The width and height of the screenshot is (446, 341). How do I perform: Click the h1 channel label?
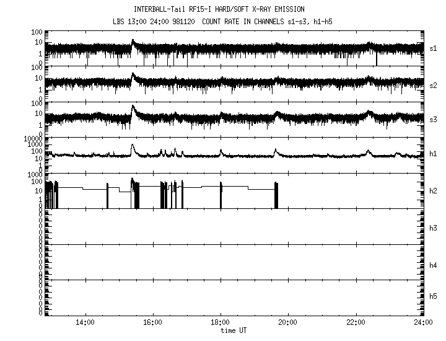(434, 154)
